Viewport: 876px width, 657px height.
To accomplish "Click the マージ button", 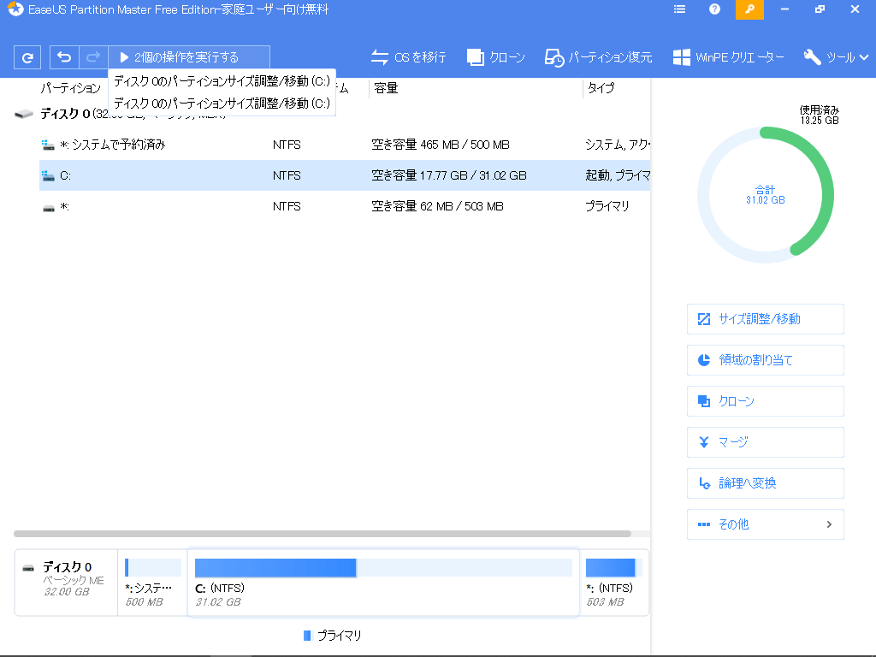I will [x=765, y=442].
